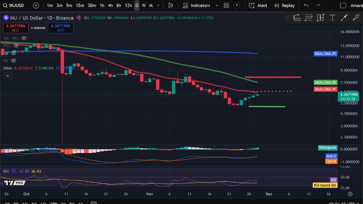Open the candlestick chart type icon

coord(171,6)
